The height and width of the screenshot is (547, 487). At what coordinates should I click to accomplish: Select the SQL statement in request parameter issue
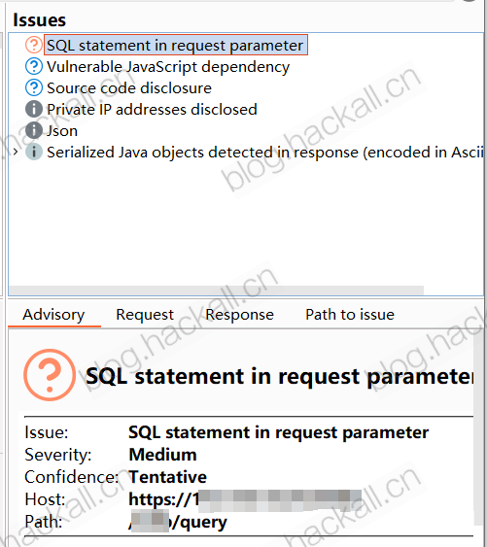(x=176, y=45)
